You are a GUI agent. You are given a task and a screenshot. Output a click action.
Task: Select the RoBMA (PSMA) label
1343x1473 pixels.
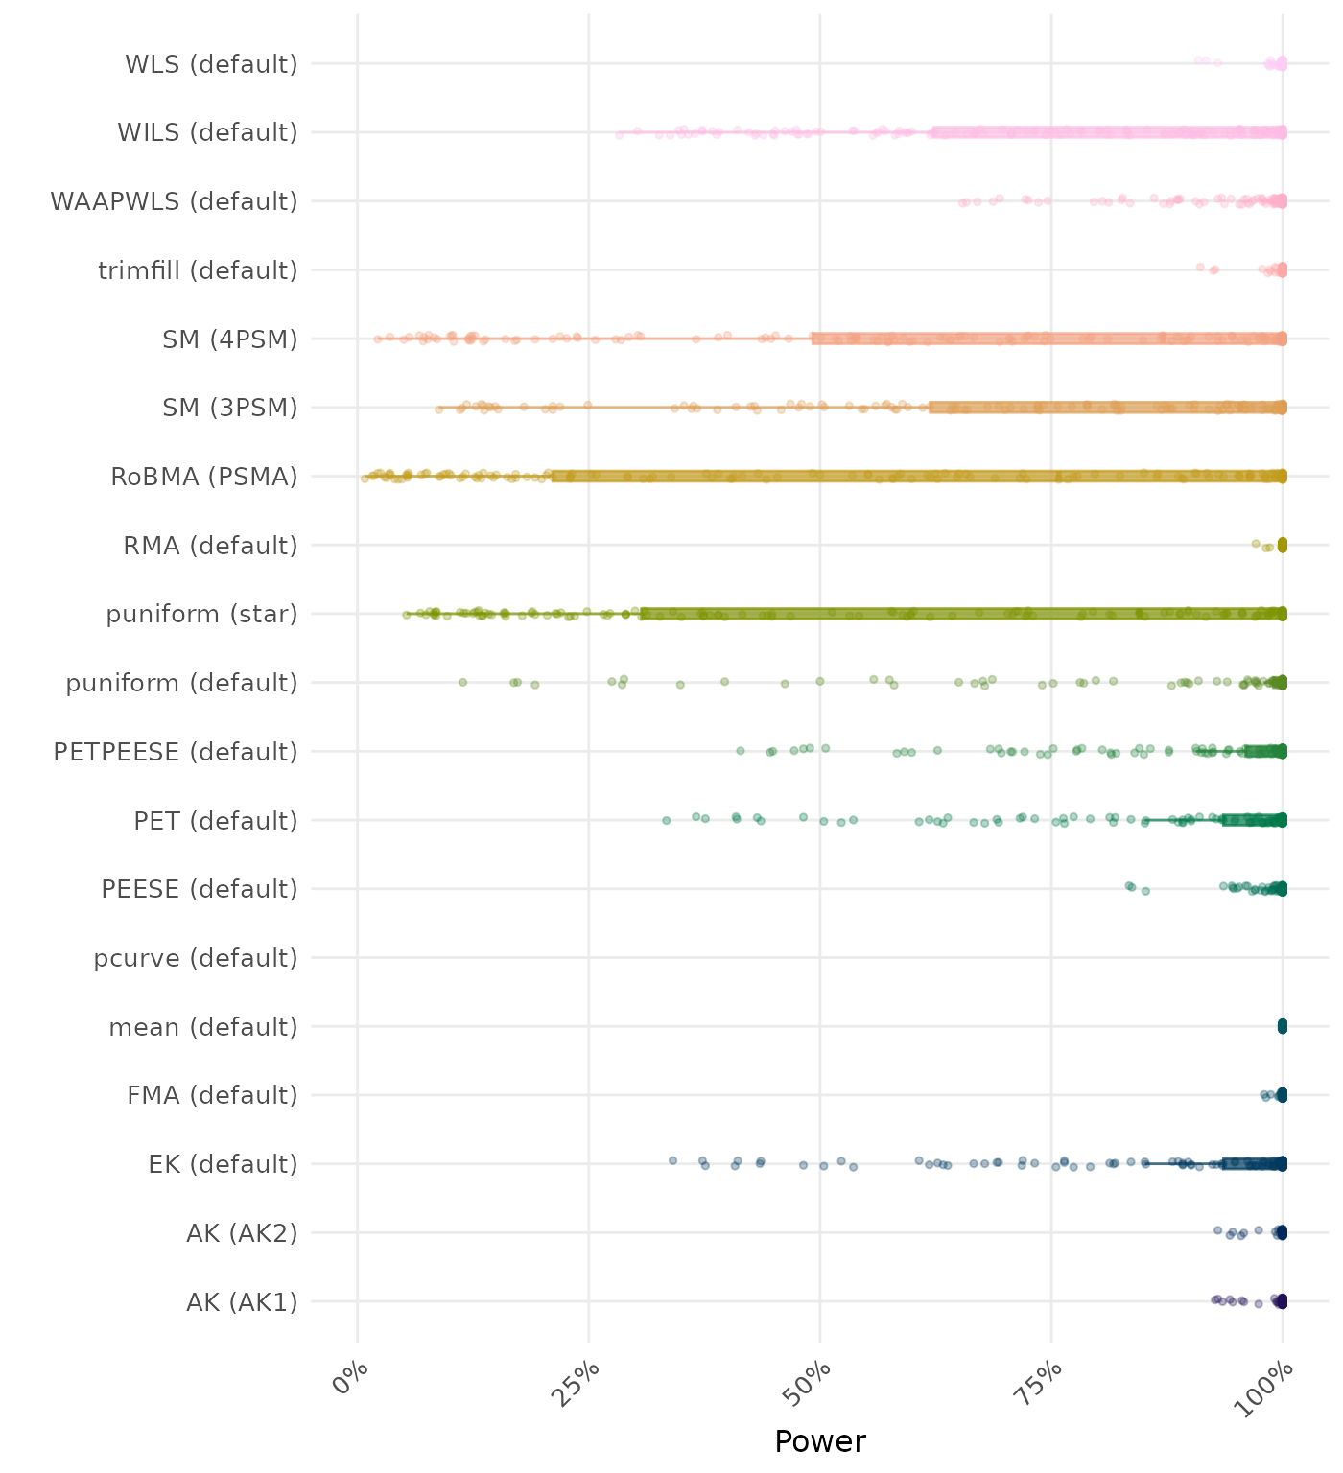pos(204,477)
